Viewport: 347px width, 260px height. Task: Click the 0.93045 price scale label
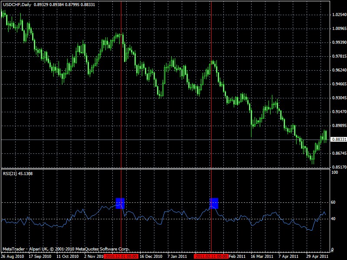pyautogui.click(x=338, y=98)
